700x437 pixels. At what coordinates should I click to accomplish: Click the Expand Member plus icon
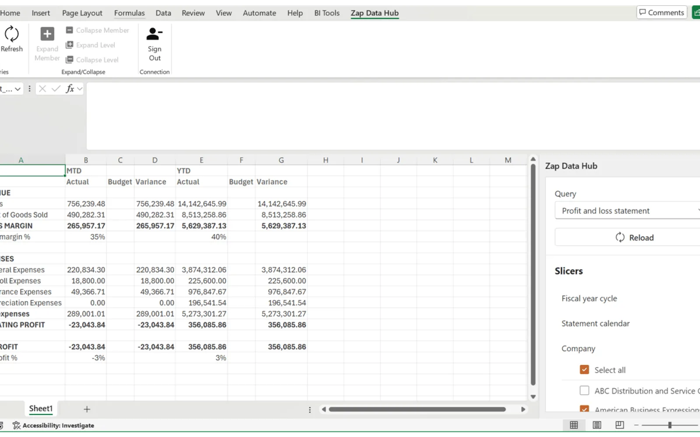(47, 34)
